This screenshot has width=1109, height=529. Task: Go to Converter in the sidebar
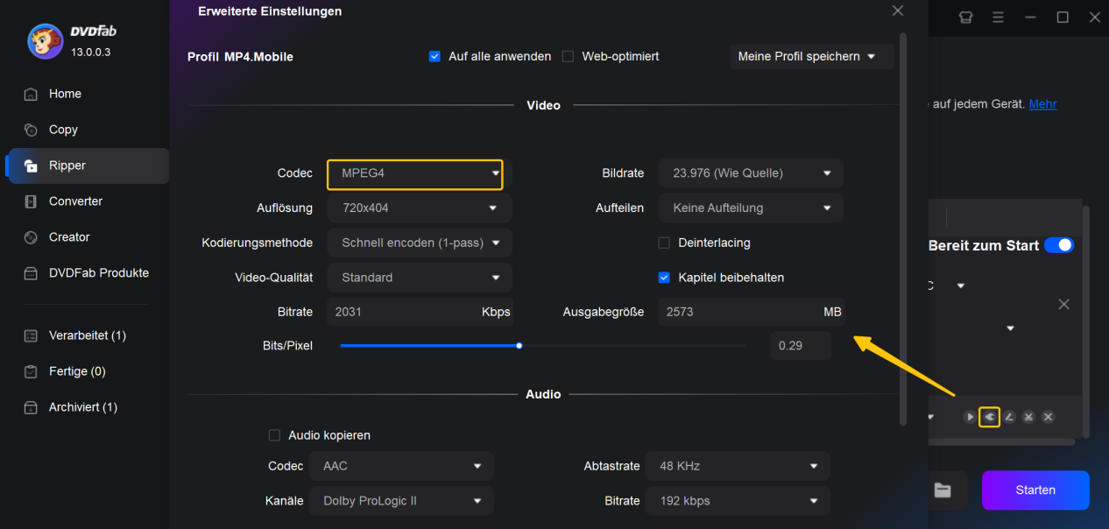tap(75, 201)
